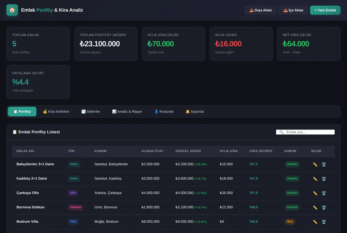Delete Bodrum Villa using trash icon

pos(324,222)
